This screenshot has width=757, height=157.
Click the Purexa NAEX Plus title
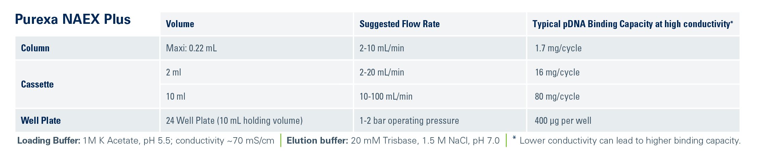(73, 19)
